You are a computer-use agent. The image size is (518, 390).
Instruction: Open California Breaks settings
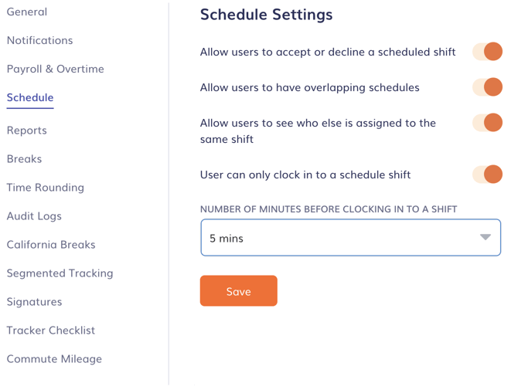tap(51, 244)
